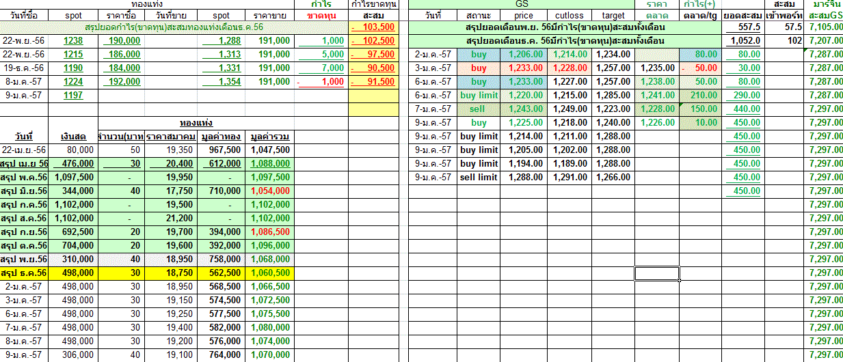The height and width of the screenshot is (362, 843).
Task: Select the sell spot value '1,354'
Action: [x=220, y=82]
